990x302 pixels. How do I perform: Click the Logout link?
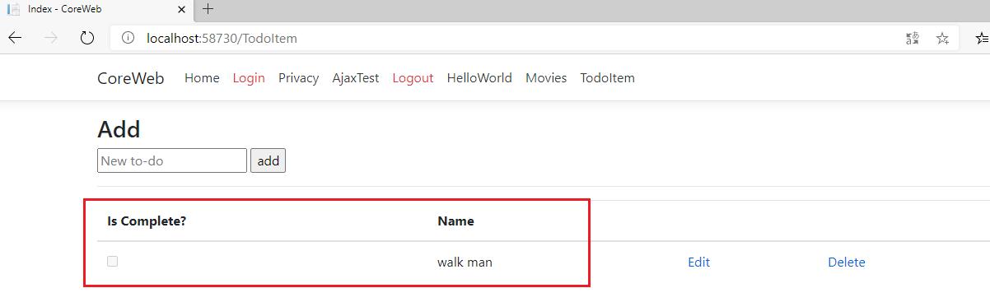point(413,78)
